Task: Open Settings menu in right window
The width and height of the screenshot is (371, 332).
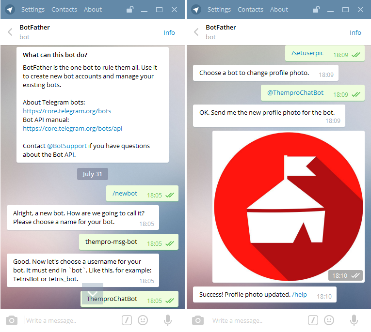Action: [219, 10]
